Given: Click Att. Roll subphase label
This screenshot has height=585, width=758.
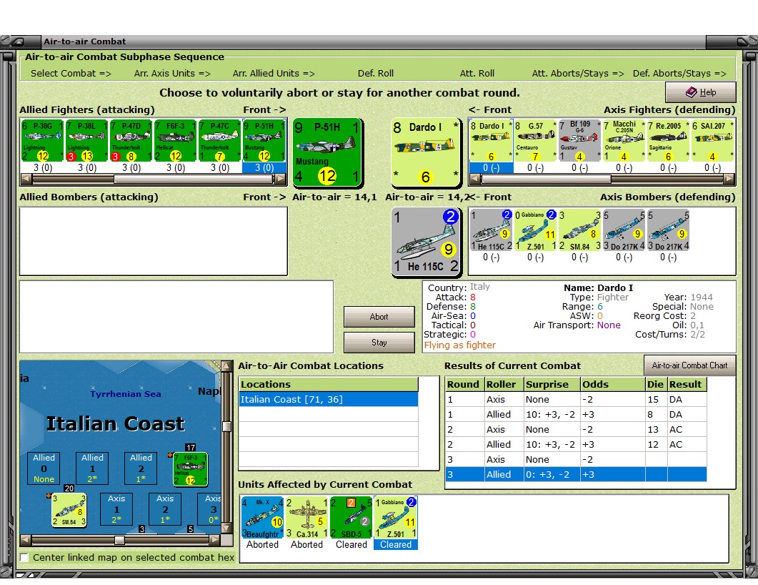Looking at the screenshot, I should pyautogui.click(x=477, y=74).
